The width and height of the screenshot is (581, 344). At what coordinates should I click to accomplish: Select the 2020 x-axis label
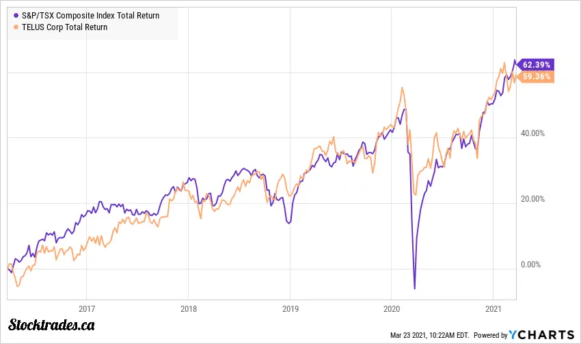pos(392,310)
